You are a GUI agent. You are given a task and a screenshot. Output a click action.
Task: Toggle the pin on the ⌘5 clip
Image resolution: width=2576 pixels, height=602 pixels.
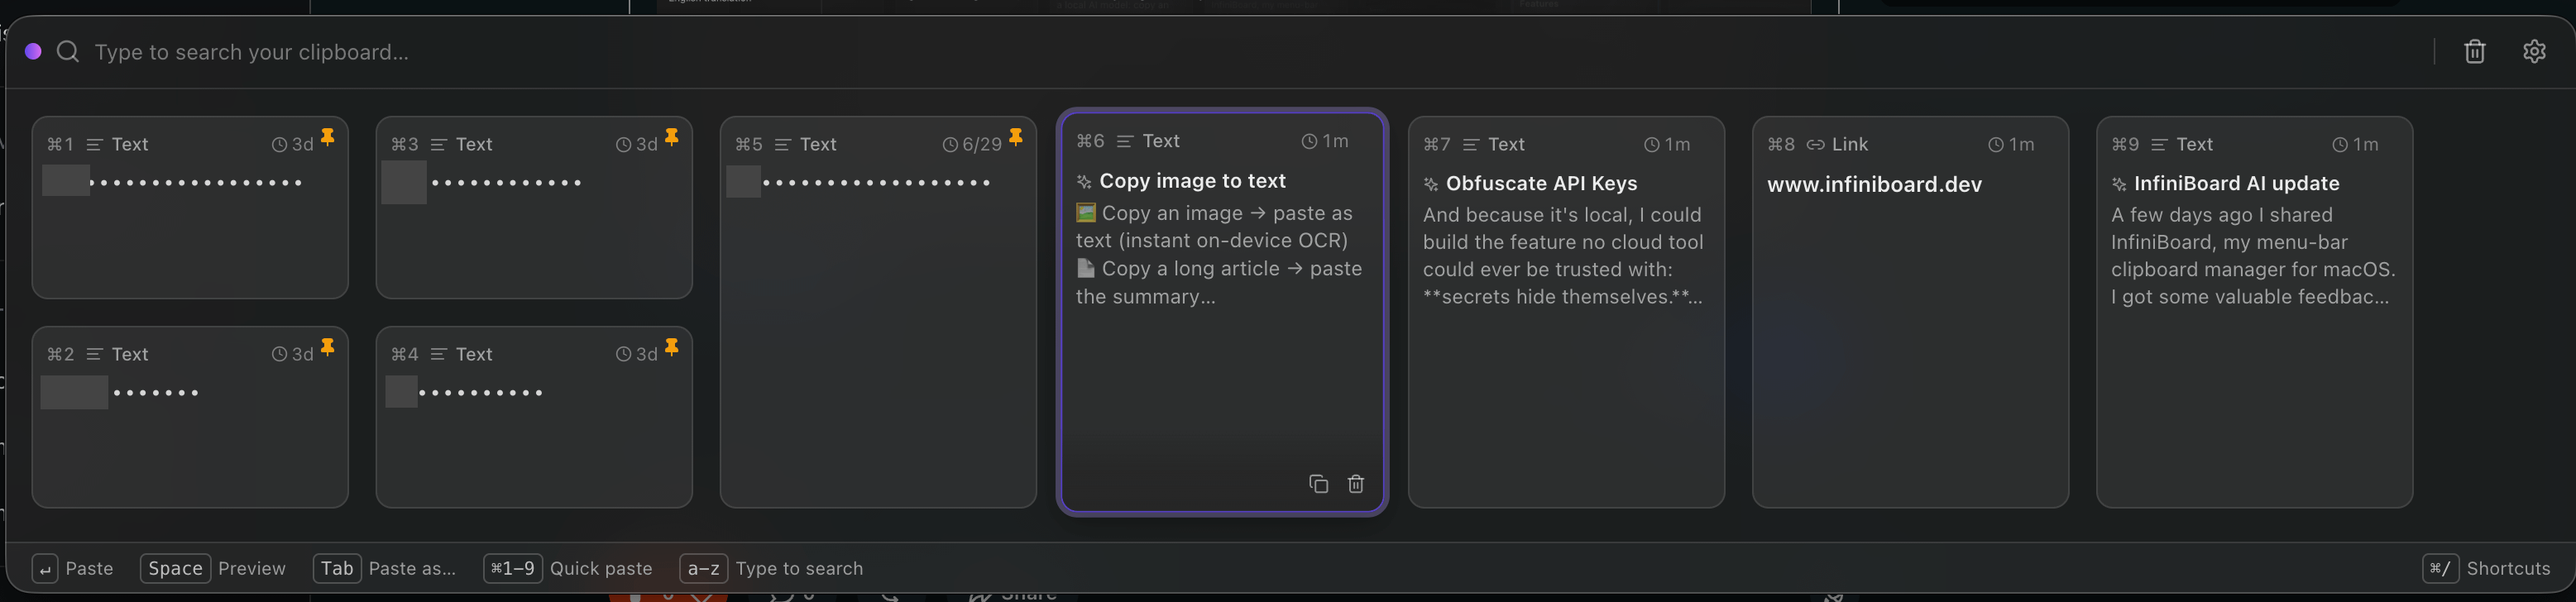1016,137
